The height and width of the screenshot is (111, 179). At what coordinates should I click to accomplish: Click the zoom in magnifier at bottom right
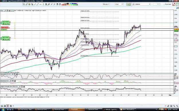(177, 106)
